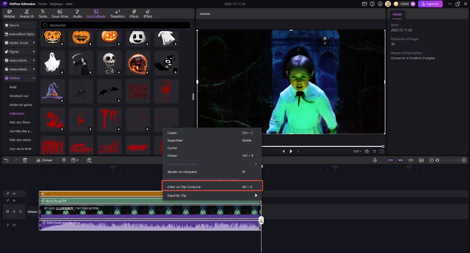Switch to the Texte tab
This screenshot has width=470, height=253.
pyautogui.click(x=43, y=14)
